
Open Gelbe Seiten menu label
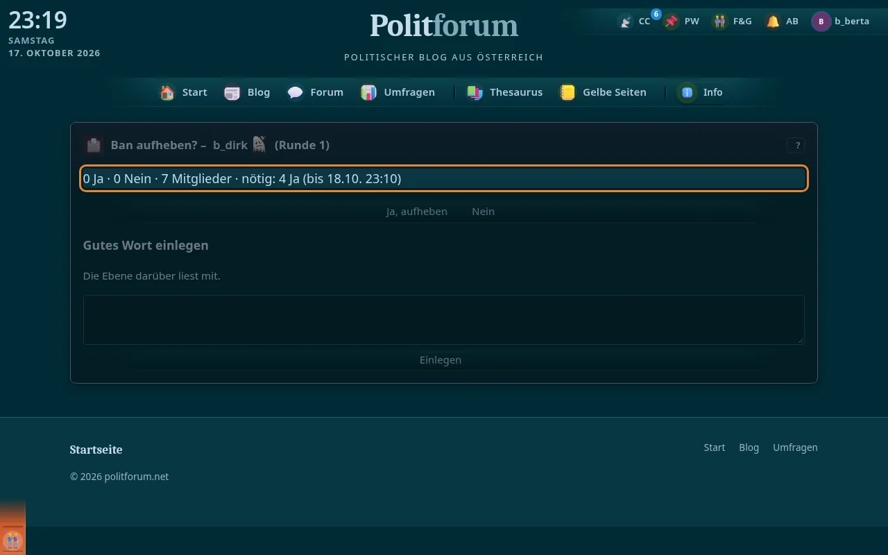tap(615, 92)
